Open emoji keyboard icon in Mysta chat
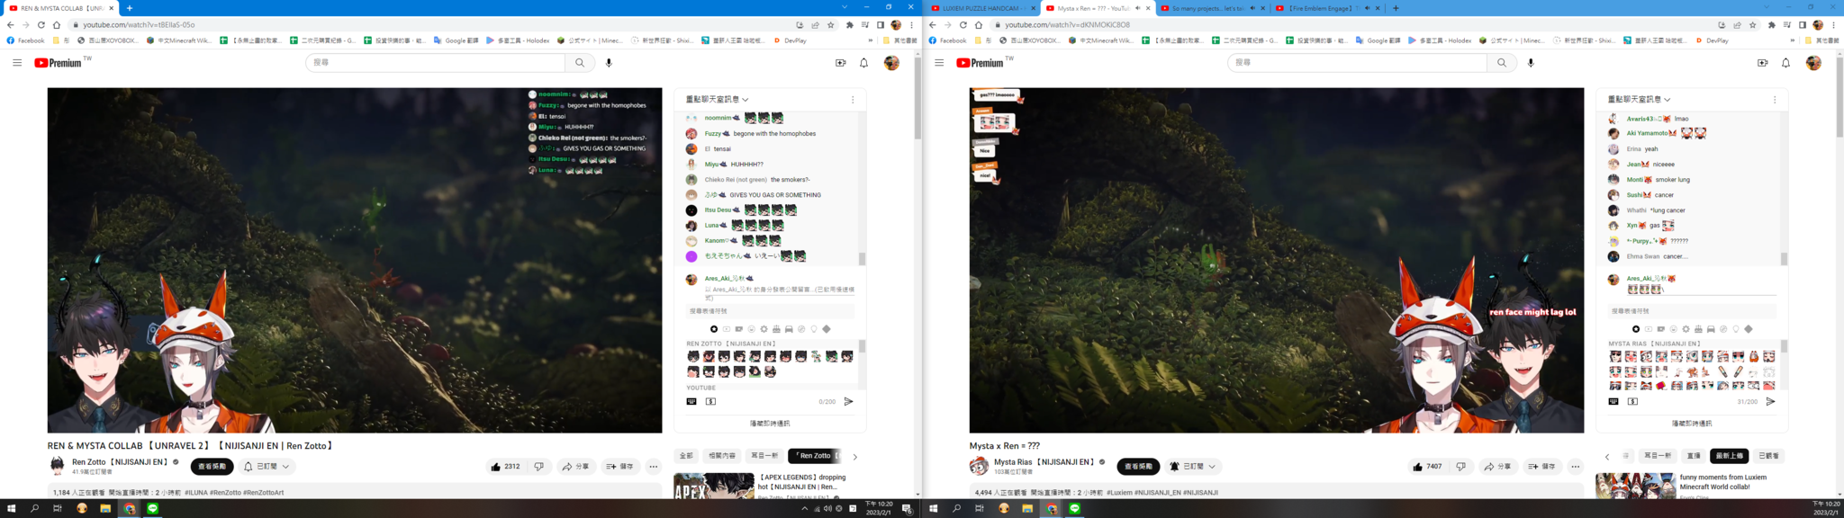Viewport: 1844px width, 518px height. click(1613, 401)
